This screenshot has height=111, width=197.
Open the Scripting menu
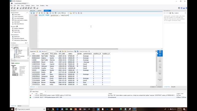[x=42, y=6]
